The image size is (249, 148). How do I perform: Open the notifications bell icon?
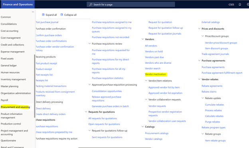240,4
